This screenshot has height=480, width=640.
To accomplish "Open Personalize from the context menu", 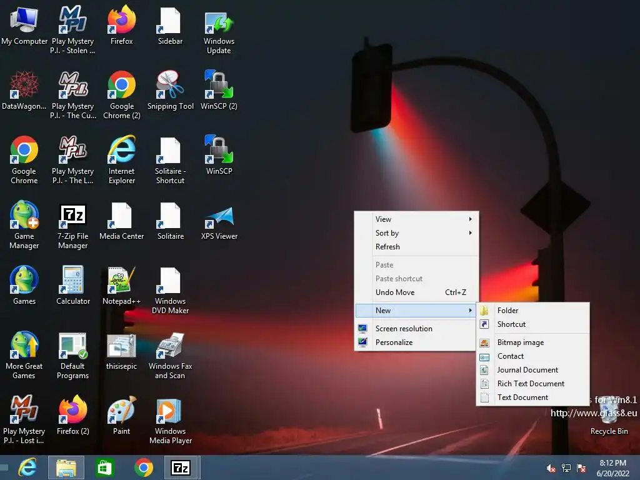I will click(x=416, y=342).
